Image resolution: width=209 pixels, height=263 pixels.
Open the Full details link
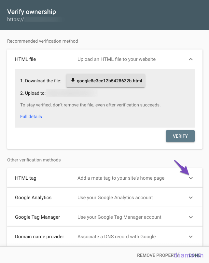point(31,117)
